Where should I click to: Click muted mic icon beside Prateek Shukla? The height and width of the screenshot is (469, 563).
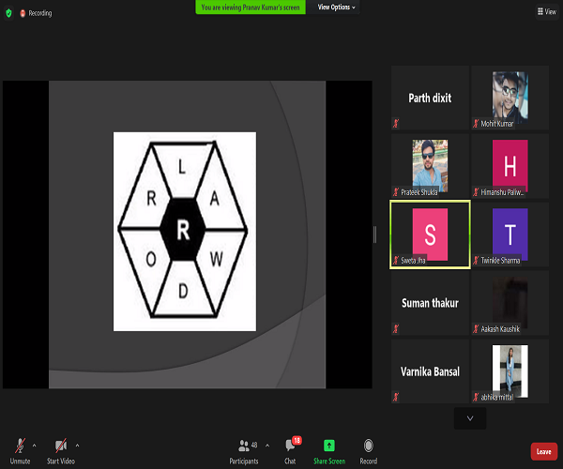click(396, 192)
